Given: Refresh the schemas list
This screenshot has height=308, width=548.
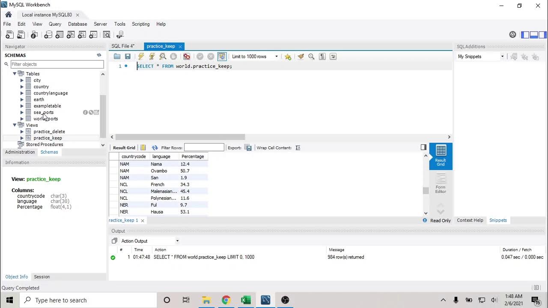Looking at the screenshot, I should [99, 55].
